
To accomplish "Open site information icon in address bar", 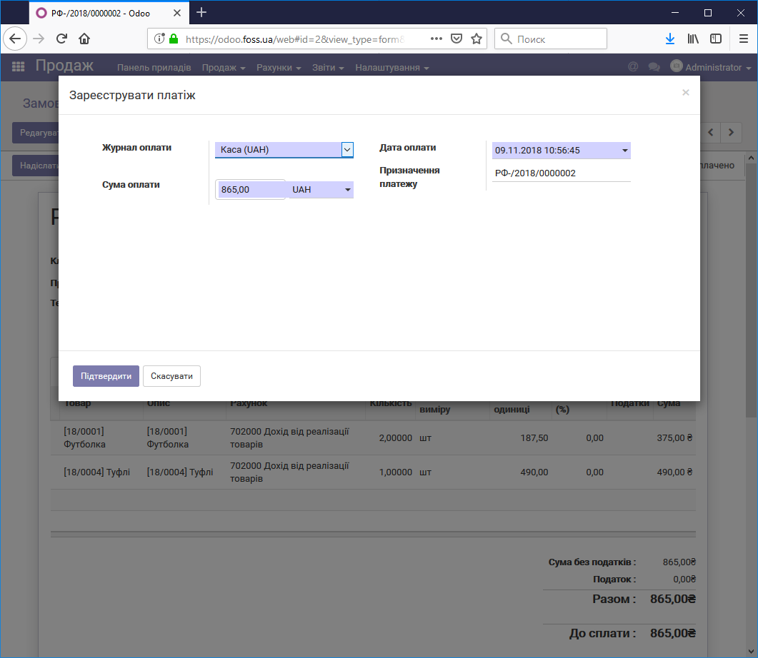I will click(159, 39).
